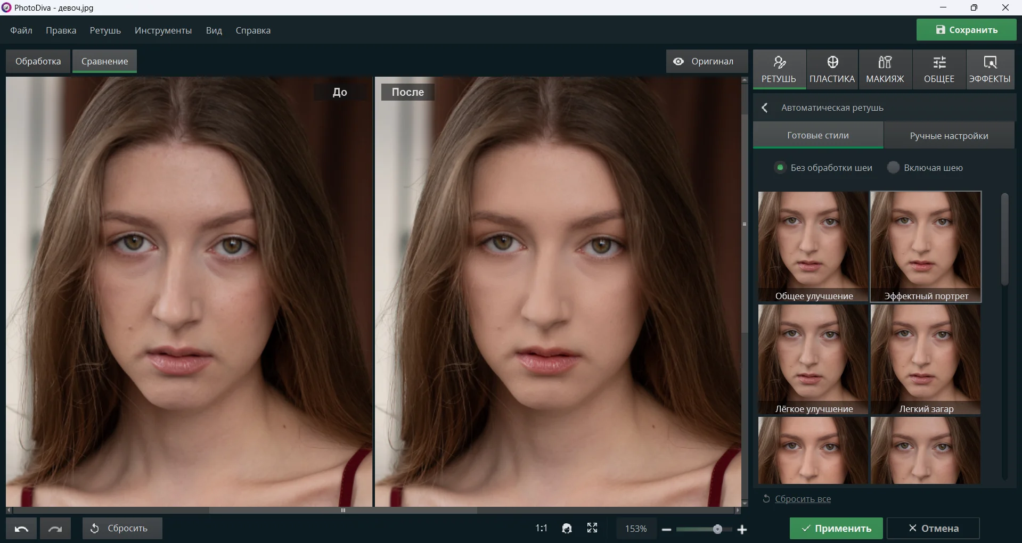This screenshot has width=1022, height=543.
Task: Undo the last action
Action: tap(21, 529)
